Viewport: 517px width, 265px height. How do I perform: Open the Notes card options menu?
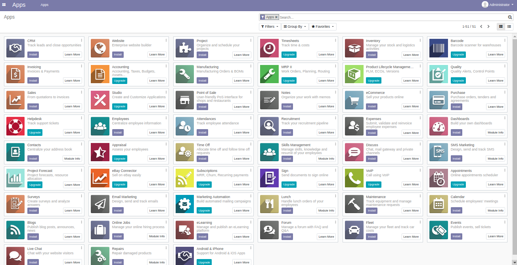click(x=335, y=92)
